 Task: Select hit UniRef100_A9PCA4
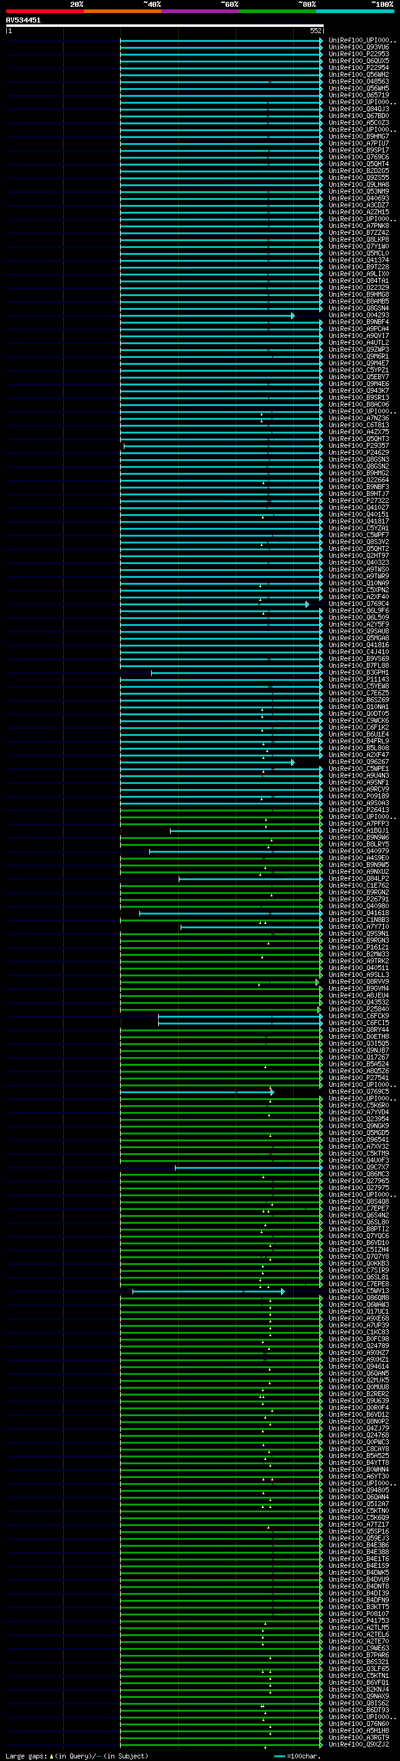point(358,329)
